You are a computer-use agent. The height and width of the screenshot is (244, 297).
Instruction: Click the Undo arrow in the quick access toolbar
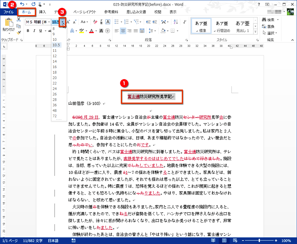(x=22, y=4)
